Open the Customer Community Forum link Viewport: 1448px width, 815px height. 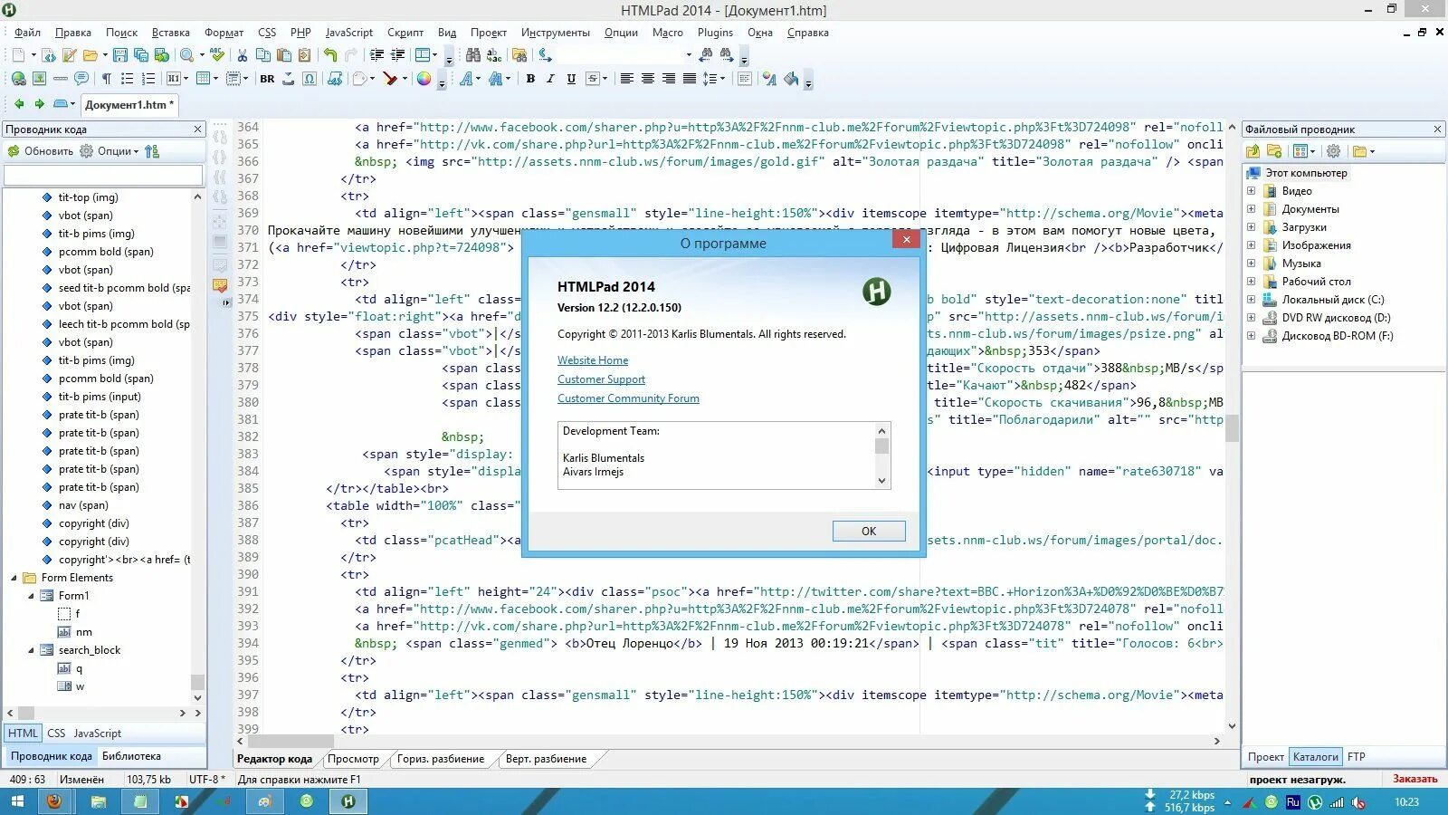628,398
